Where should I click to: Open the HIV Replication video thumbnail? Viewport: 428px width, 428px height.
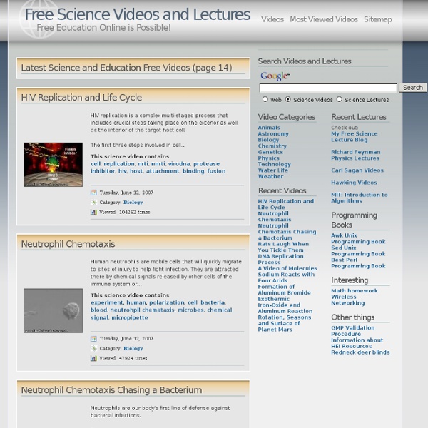coord(53,165)
